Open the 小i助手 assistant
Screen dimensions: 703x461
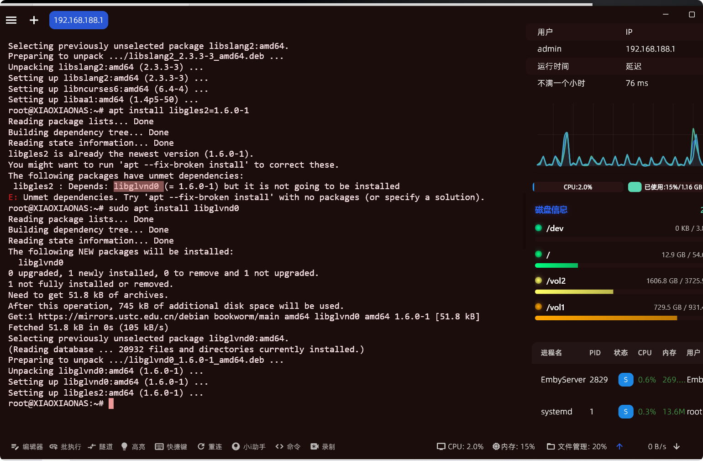pyautogui.click(x=249, y=447)
